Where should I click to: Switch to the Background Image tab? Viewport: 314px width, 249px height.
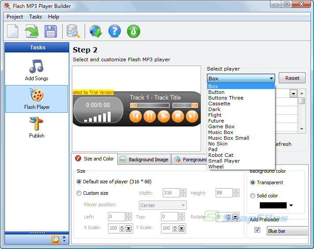click(144, 160)
